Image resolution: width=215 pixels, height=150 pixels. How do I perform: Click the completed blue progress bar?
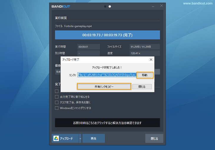107,35
